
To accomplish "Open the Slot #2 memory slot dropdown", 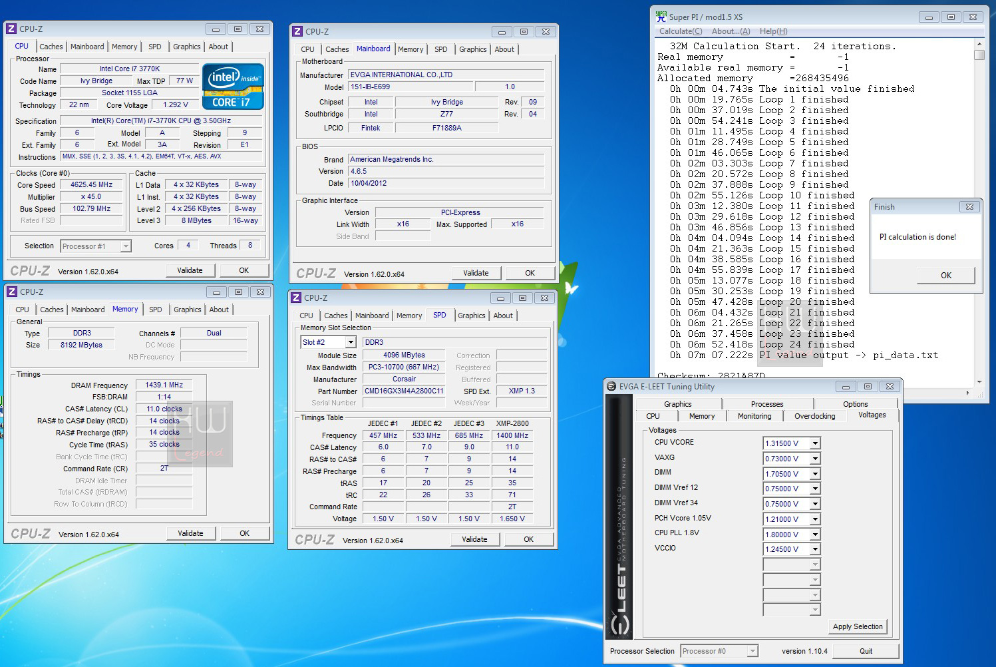I will click(x=351, y=342).
